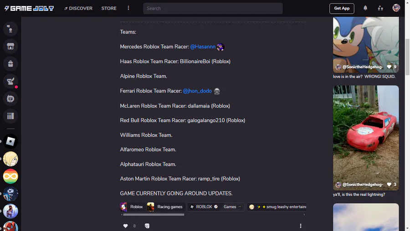
Task: Click Hasannn's small avatar next to mention
Action: [x=220, y=47]
